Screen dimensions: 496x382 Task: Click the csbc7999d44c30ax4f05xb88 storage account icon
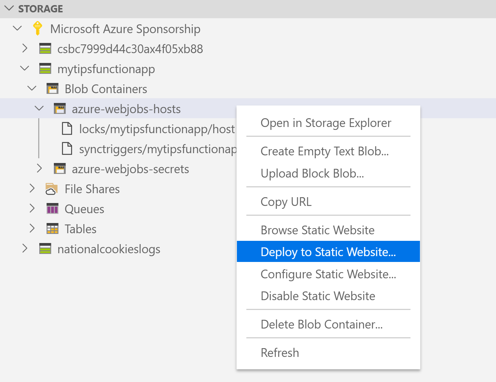coord(45,48)
